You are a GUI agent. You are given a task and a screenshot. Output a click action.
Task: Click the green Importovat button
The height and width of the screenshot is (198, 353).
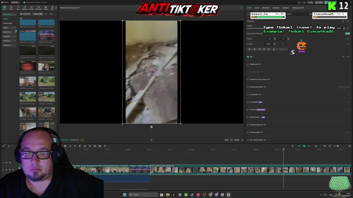pos(25,14)
